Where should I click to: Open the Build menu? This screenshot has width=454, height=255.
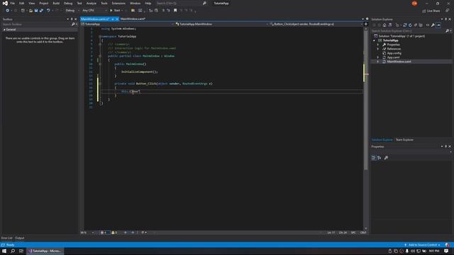(56, 3)
